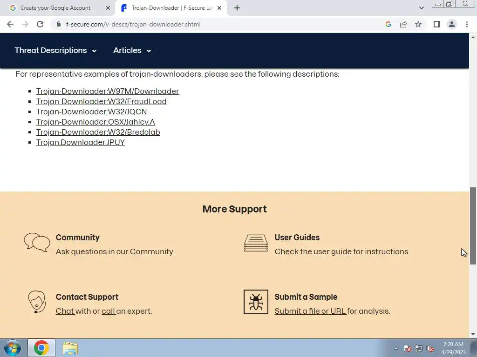Click the Community speech bubbles icon
The height and width of the screenshot is (357, 477).
[x=37, y=242]
